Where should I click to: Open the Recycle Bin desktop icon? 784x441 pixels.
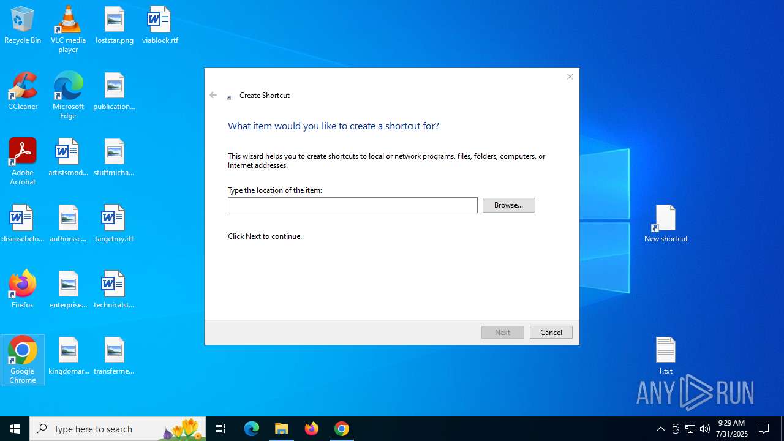(23, 26)
